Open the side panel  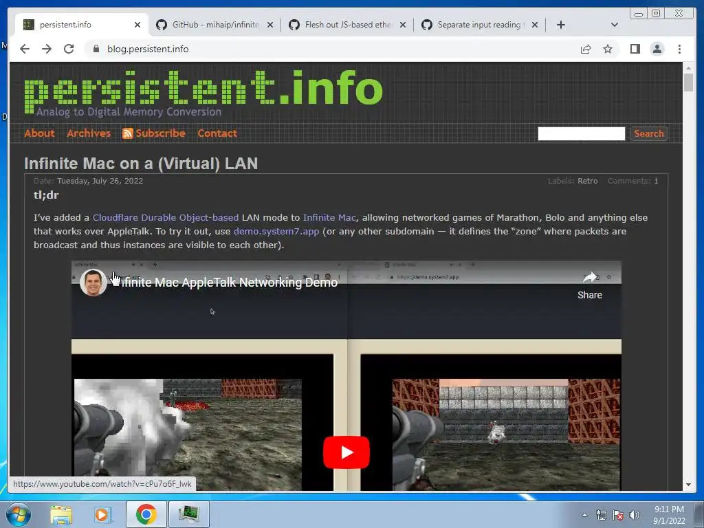coord(635,49)
